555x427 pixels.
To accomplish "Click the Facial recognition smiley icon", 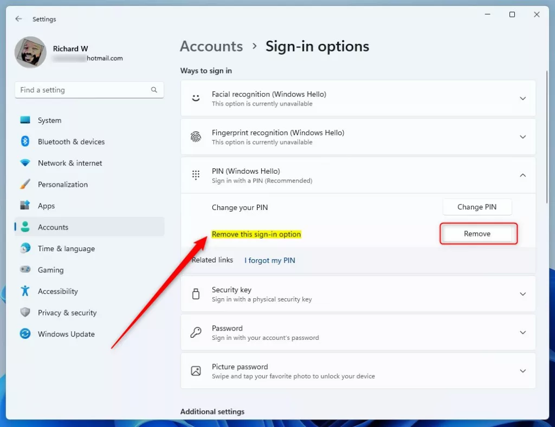I will point(196,98).
